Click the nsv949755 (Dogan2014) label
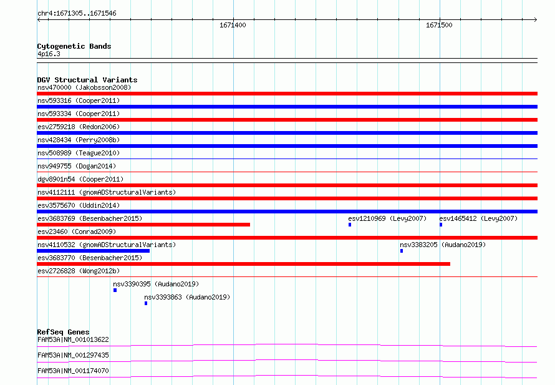This screenshot has height=385, width=555. click(77, 166)
